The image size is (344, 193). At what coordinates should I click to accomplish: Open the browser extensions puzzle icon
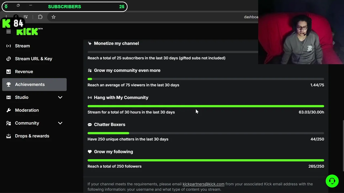[40, 17]
